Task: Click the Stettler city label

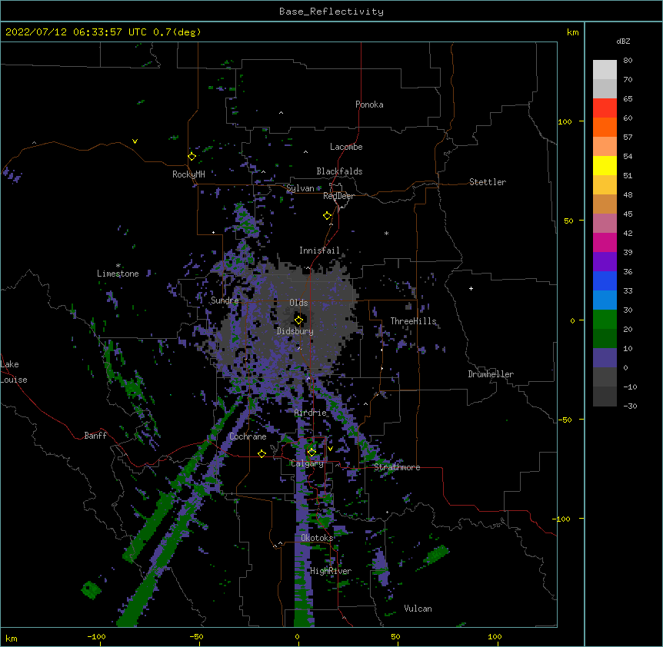Action: (x=487, y=182)
